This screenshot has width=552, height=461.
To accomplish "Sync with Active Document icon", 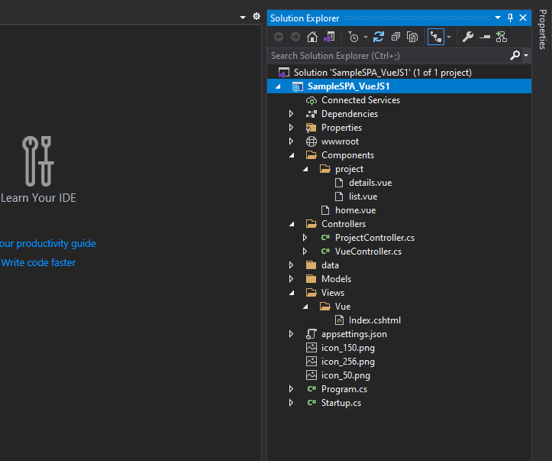I will click(379, 37).
